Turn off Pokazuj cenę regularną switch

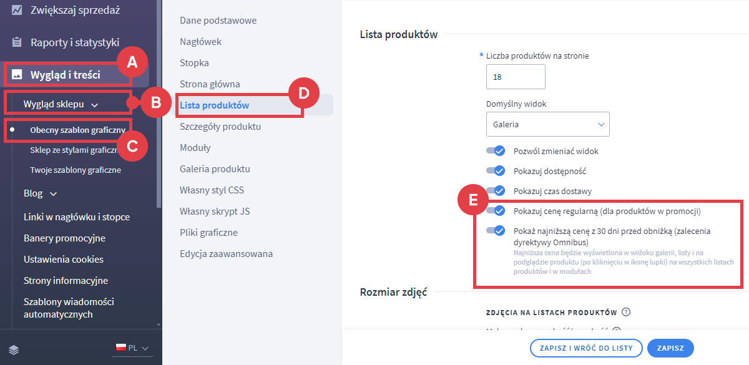pos(496,211)
